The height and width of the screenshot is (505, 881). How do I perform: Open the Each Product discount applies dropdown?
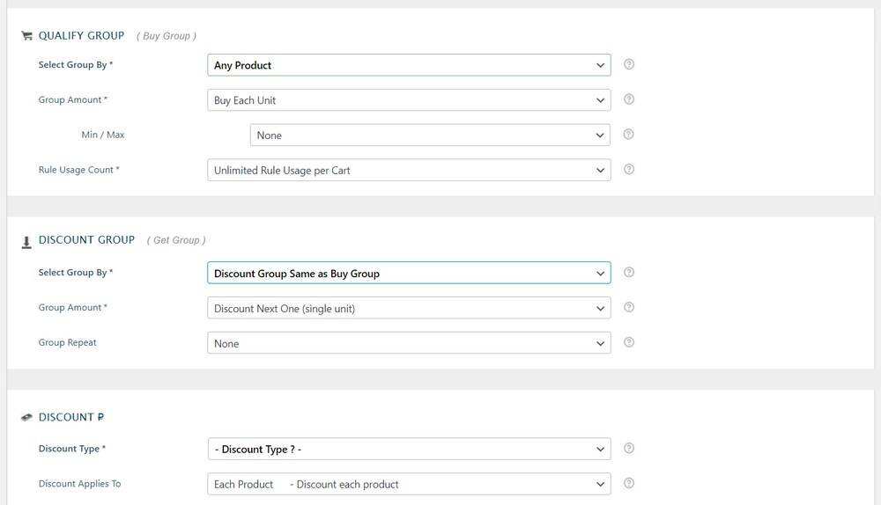[409, 484]
